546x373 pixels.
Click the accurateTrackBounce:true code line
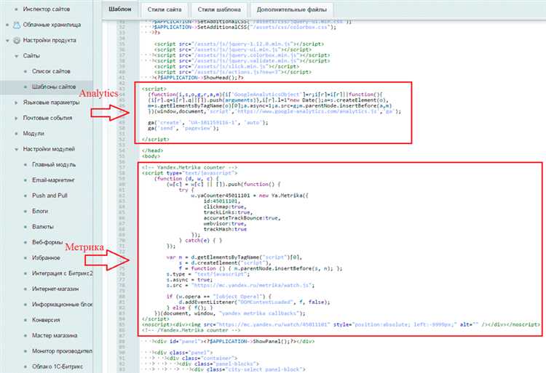pyautogui.click(x=242, y=218)
